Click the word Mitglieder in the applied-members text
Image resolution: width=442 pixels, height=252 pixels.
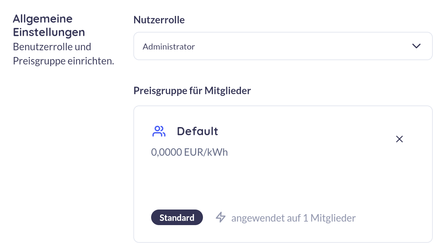pyautogui.click(x=333, y=218)
